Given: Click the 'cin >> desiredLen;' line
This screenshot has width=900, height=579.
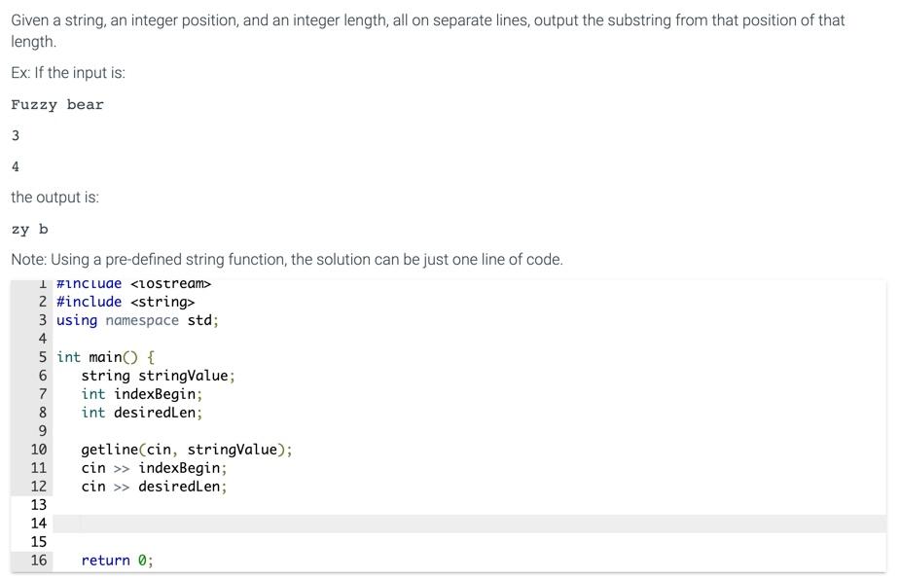Looking at the screenshot, I should pyautogui.click(x=154, y=487).
